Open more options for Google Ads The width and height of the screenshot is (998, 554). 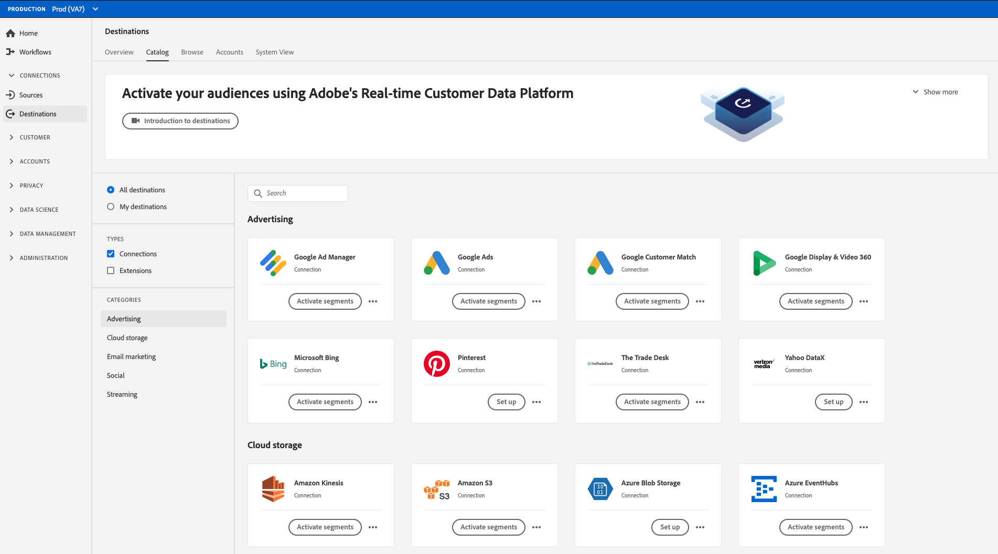tap(536, 301)
